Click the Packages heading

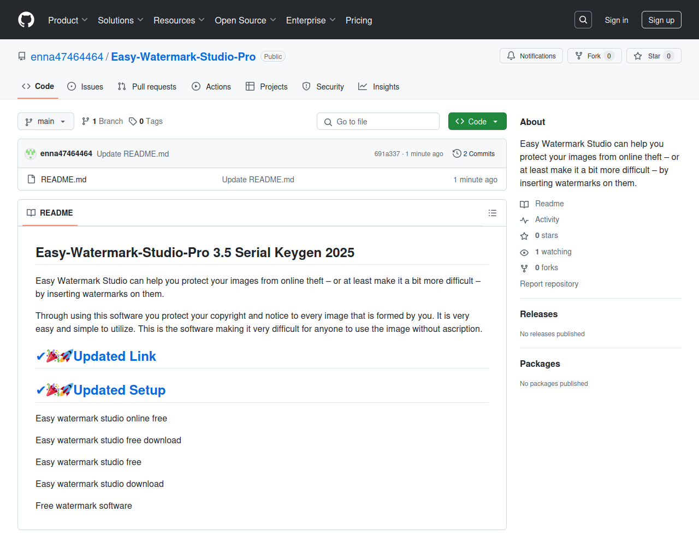click(x=540, y=364)
